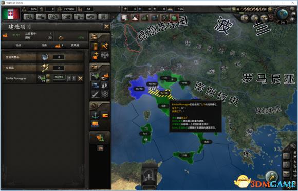Click the world tension globe
The width and height of the screenshot is (298, 191).
pyautogui.click(x=282, y=14)
